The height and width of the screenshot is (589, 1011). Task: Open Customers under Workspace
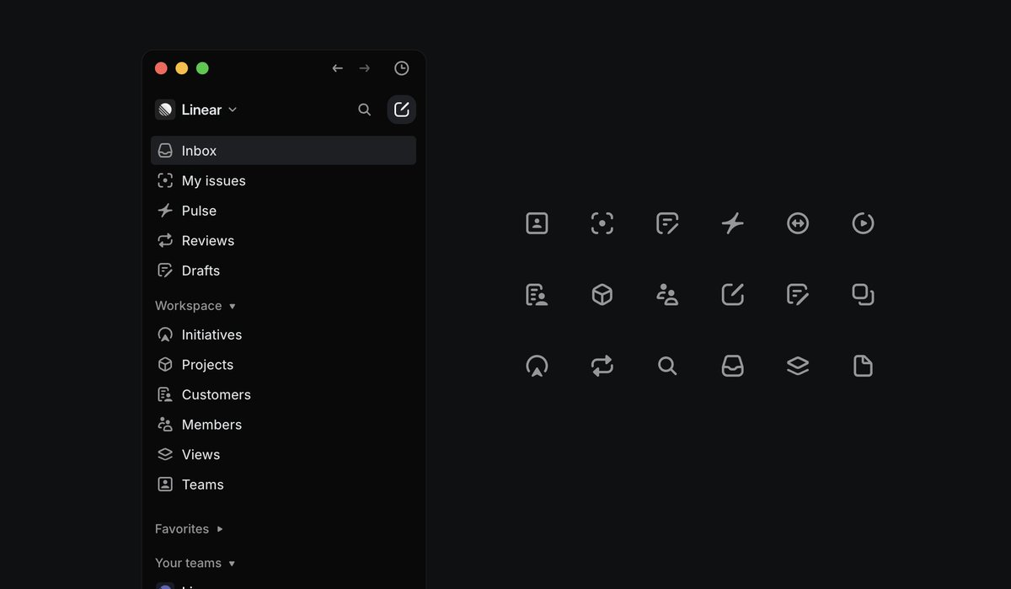coord(283,394)
